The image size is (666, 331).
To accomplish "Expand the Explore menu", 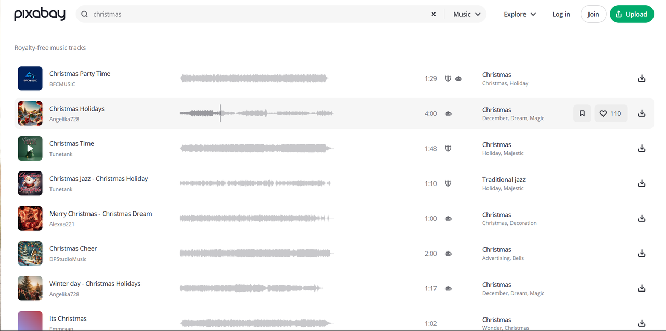I will [x=519, y=14].
